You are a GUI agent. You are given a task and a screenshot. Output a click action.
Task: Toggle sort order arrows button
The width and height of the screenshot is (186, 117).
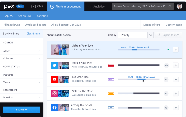[150, 35]
